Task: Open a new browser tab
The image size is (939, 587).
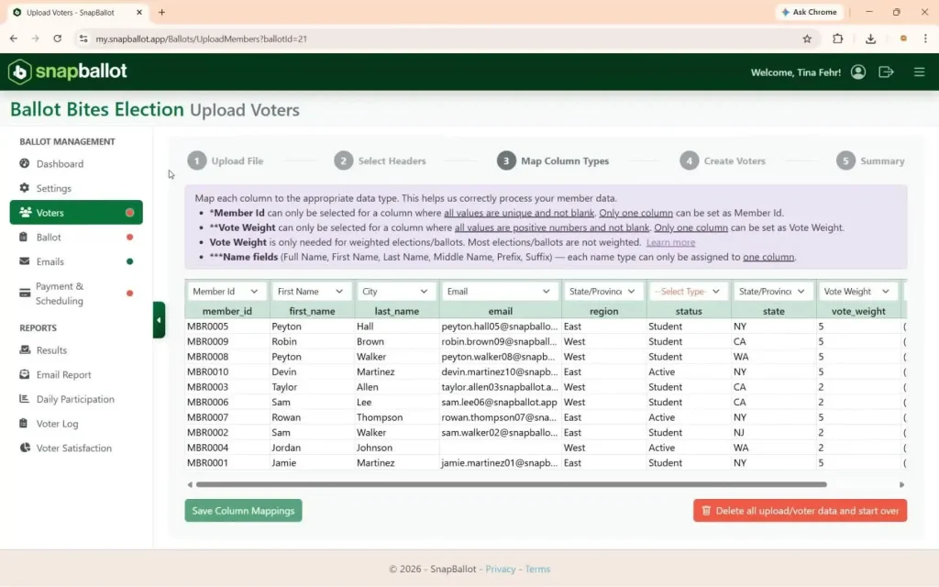Action: point(161,12)
